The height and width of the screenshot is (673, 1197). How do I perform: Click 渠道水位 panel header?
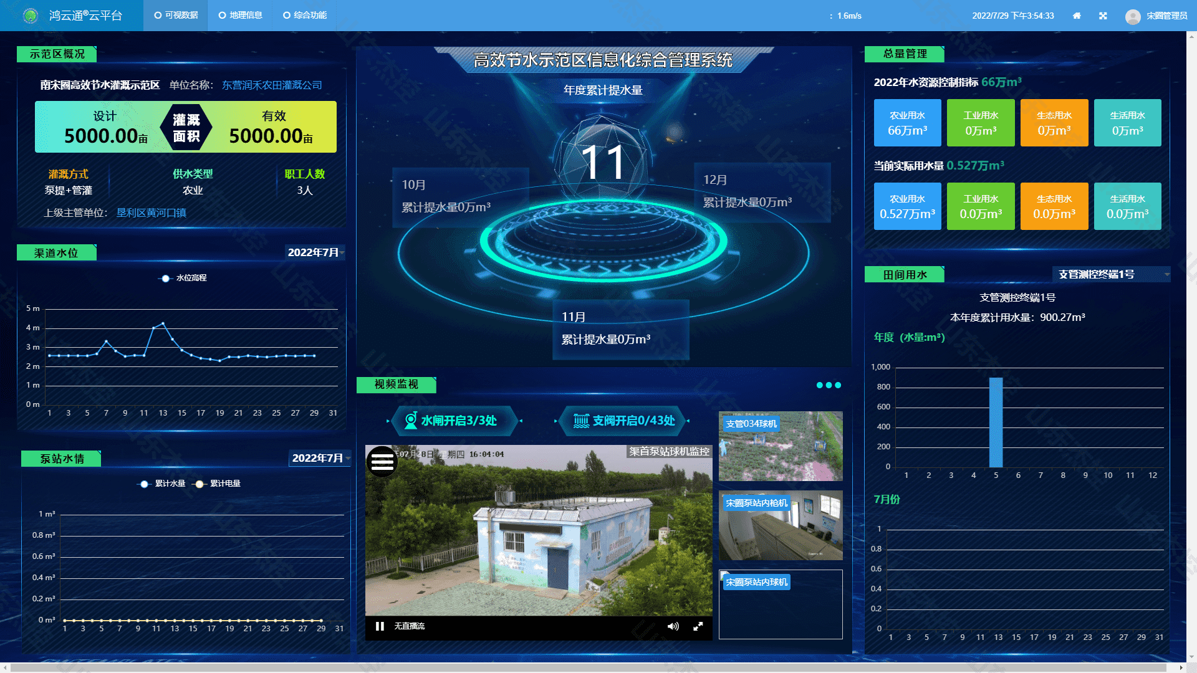click(57, 253)
